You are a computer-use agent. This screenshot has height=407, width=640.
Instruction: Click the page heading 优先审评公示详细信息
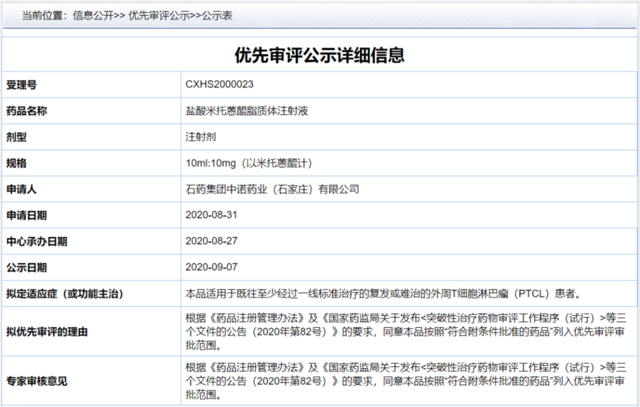click(319, 55)
